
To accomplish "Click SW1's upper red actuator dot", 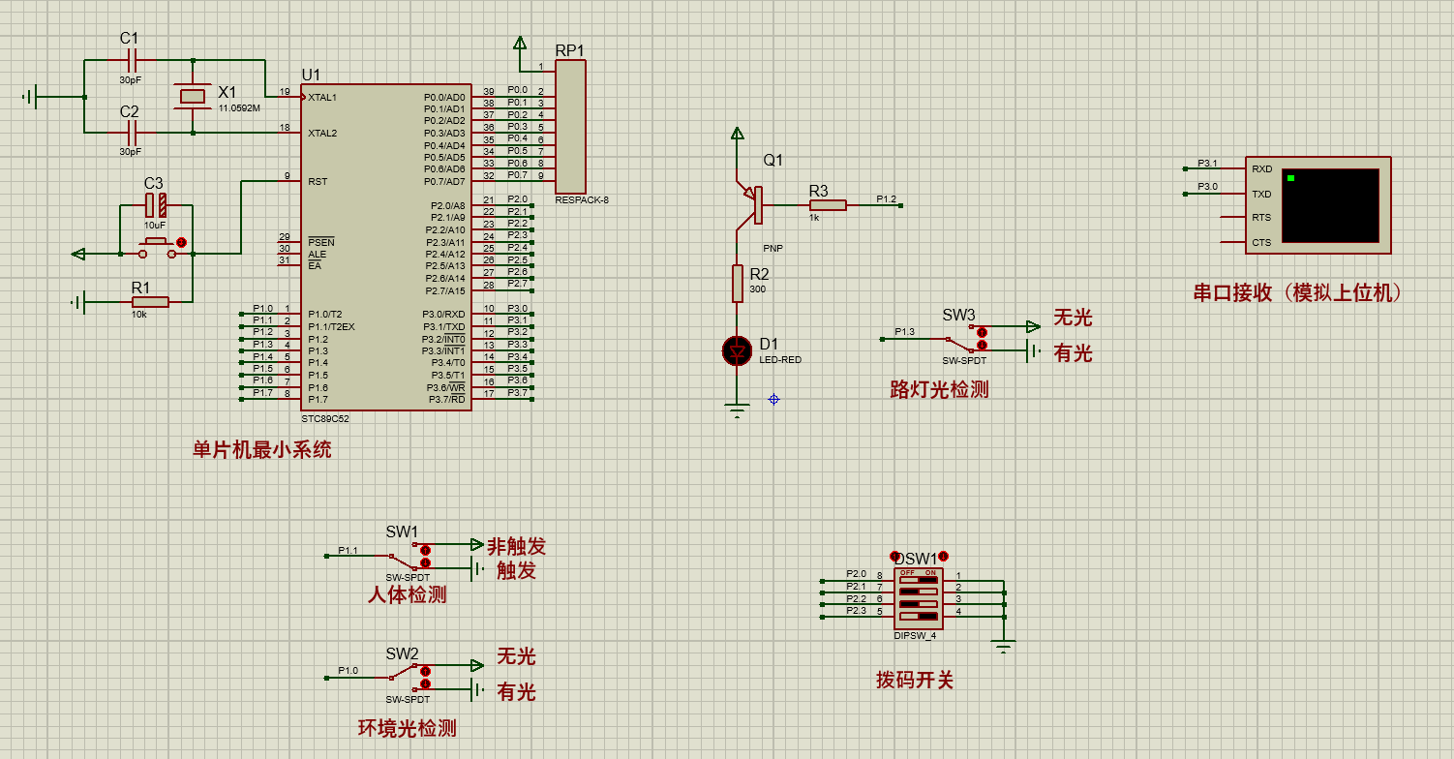I will point(425,550).
